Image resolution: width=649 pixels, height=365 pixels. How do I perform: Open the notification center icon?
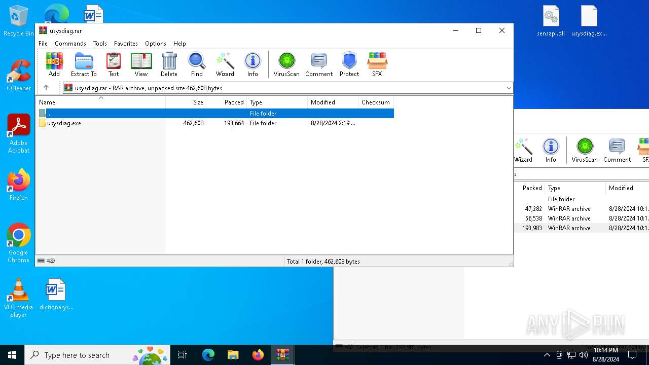(x=632, y=355)
